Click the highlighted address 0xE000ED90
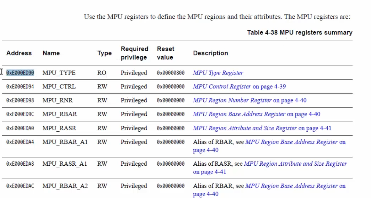371x198 pixels. point(20,73)
